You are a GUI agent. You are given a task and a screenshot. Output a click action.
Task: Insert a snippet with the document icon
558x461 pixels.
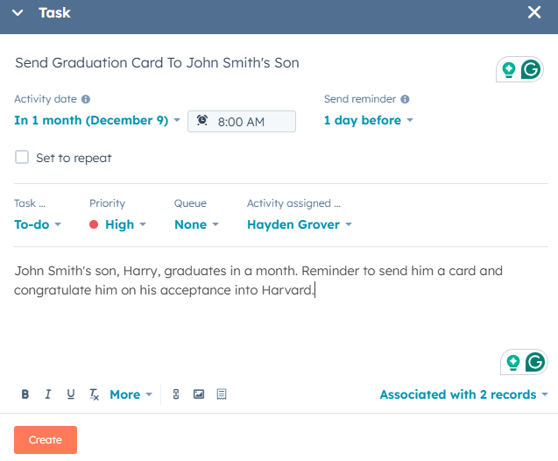[222, 394]
